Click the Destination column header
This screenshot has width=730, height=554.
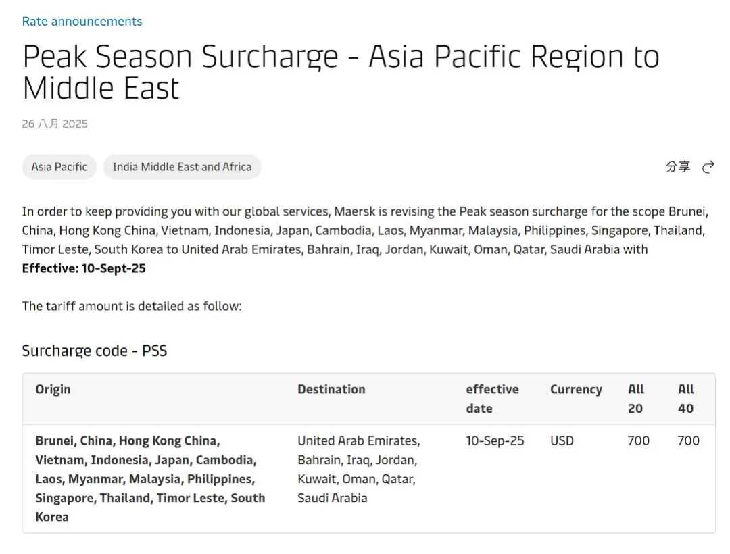[331, 389]
